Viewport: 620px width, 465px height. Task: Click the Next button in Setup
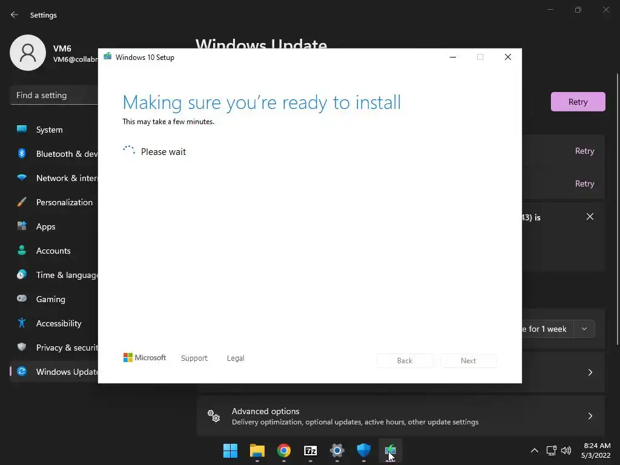[x=468, y=361]
